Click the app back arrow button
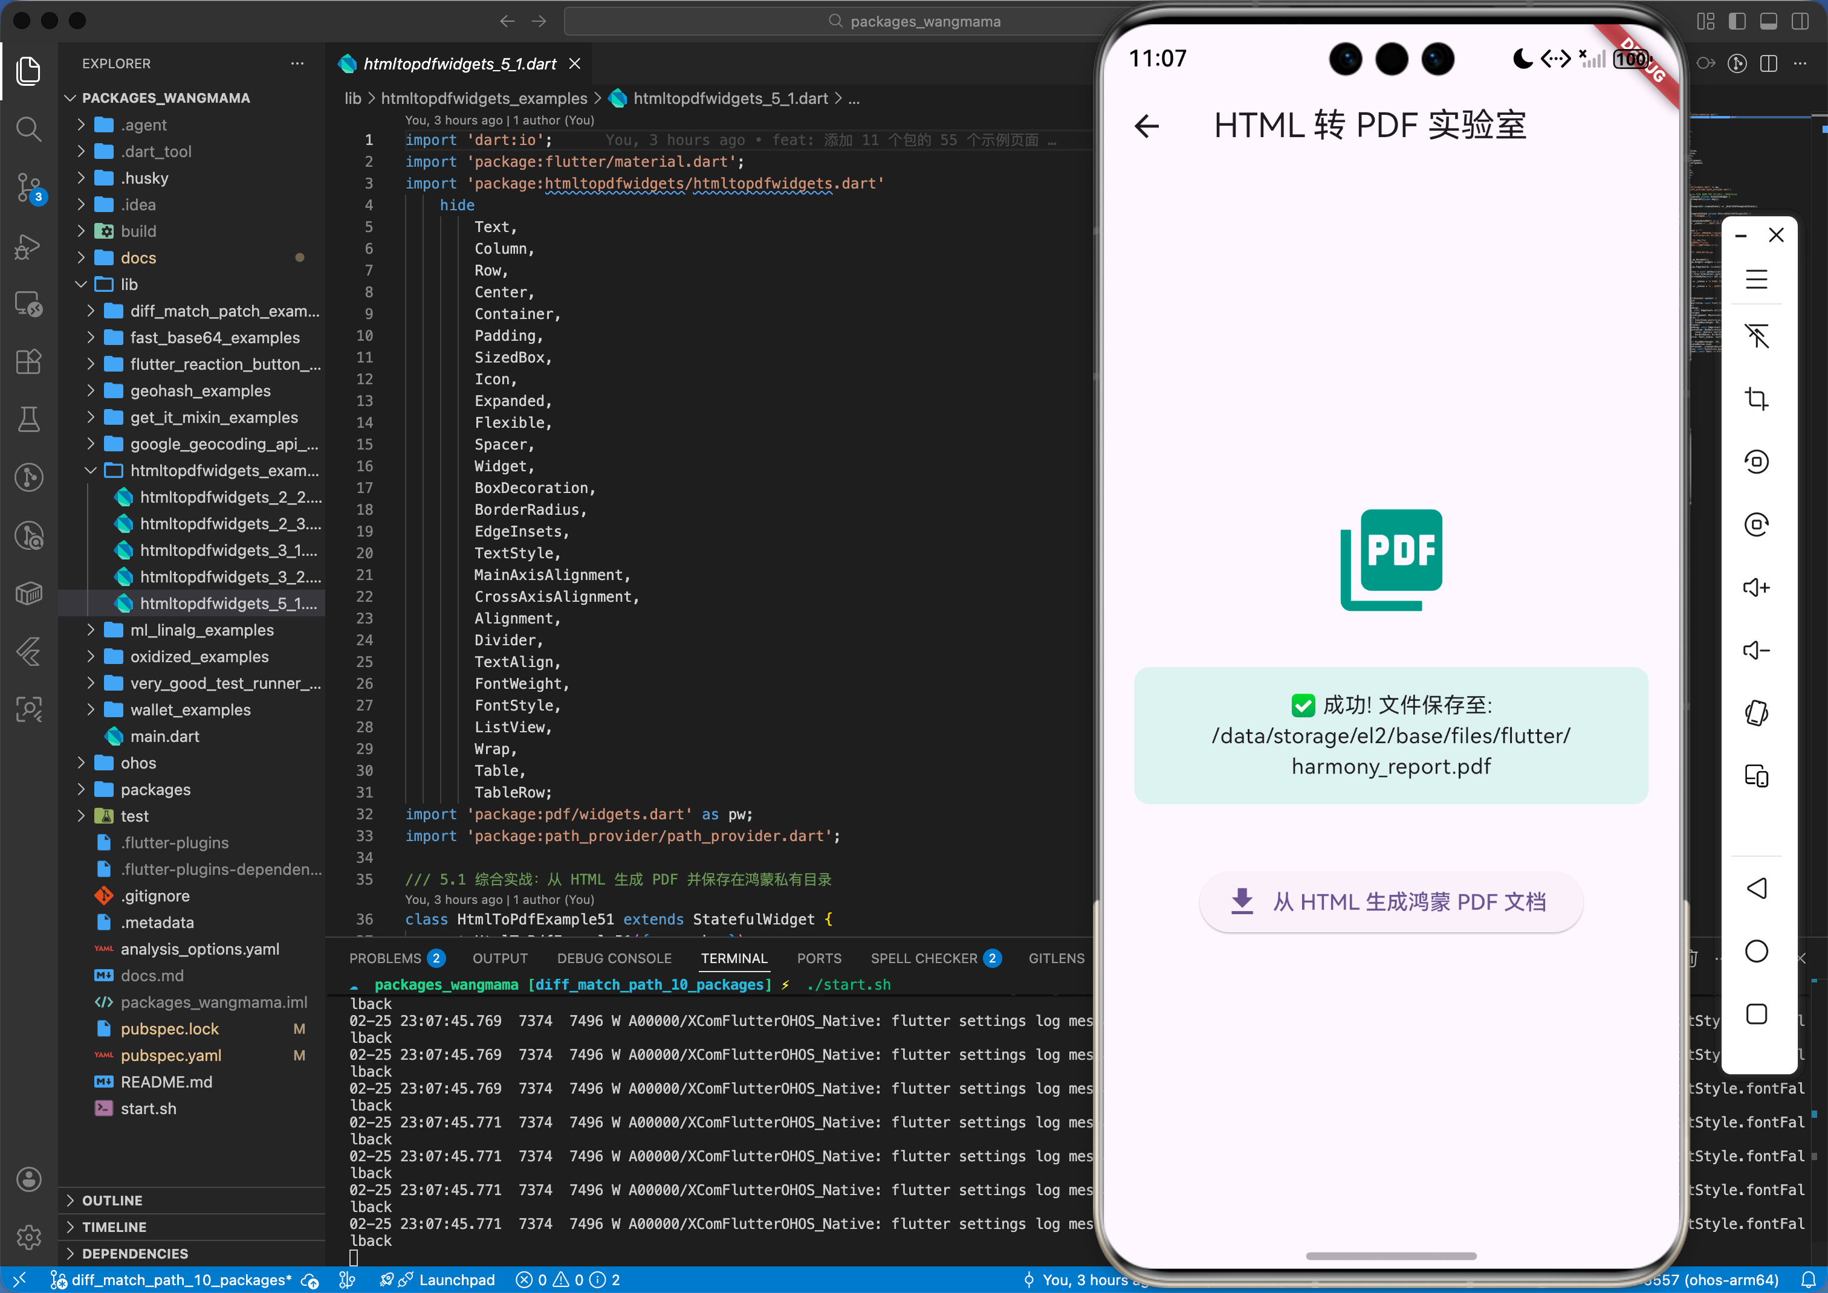This screenshot has height=1293, width=1828. pyautogui.click(x=1147, y=126)
